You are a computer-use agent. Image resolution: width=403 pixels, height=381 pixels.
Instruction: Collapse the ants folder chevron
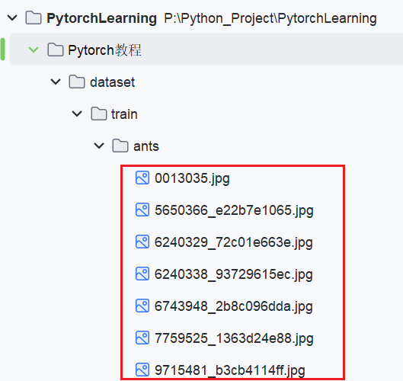pyautogui.click(x=99, y=146)
